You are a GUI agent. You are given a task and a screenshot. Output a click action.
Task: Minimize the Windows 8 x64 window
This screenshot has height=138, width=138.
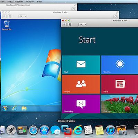66,20
